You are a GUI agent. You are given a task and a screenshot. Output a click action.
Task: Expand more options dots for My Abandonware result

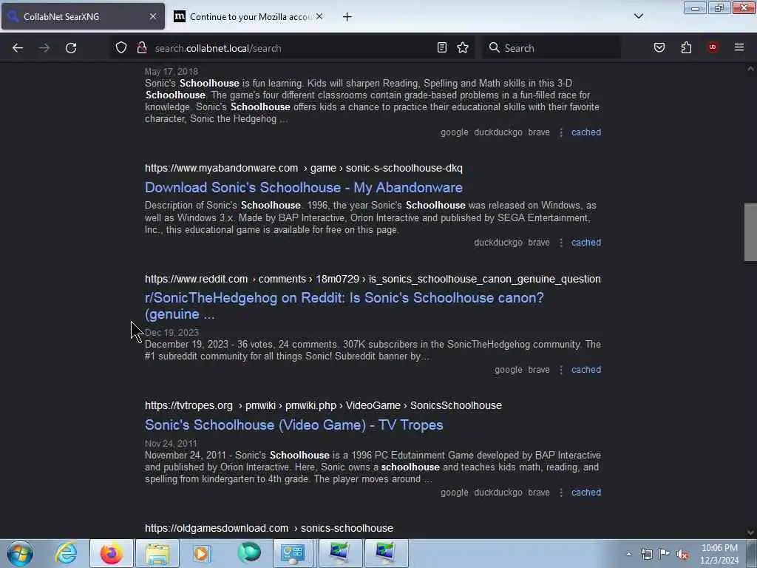click(x=560, y=243)
